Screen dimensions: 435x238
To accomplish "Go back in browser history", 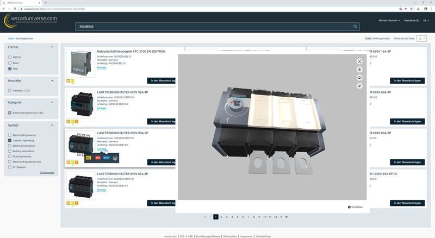I will tap(4, 9).
